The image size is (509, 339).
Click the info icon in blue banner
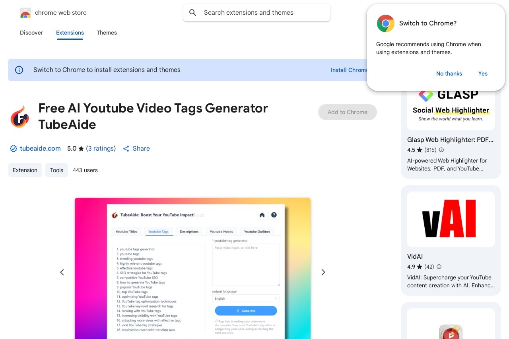[19, 70]
